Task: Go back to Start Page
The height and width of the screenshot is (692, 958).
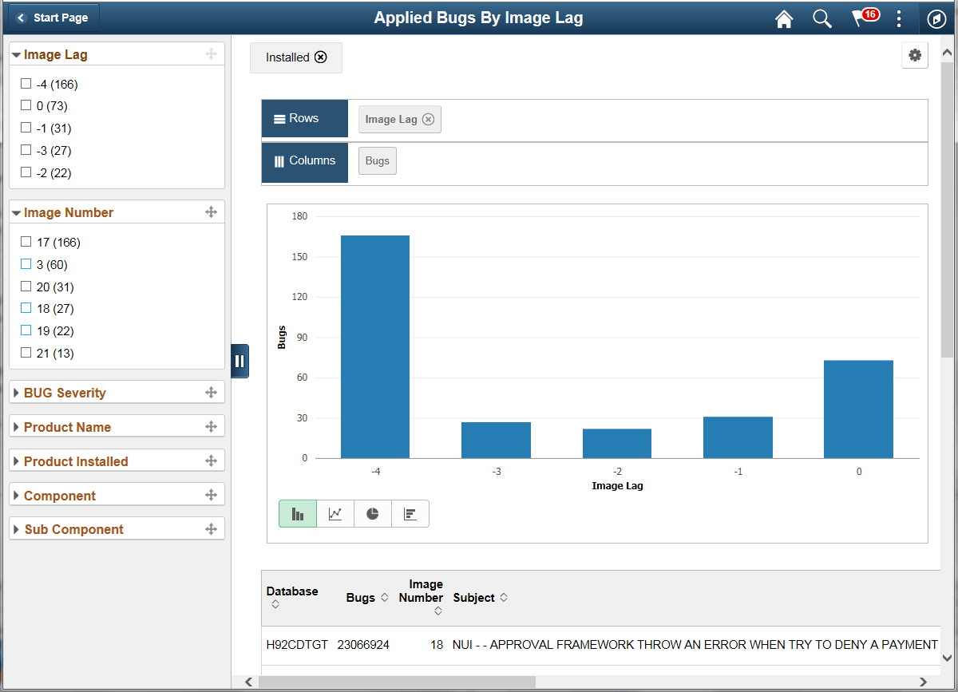Action: point(53,18)
